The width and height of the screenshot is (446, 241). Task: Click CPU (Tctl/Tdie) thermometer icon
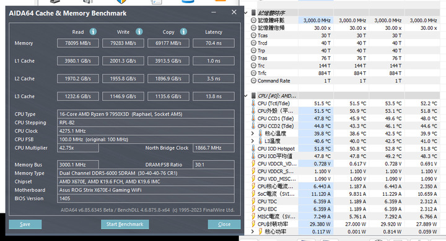[x=253, y=103]
